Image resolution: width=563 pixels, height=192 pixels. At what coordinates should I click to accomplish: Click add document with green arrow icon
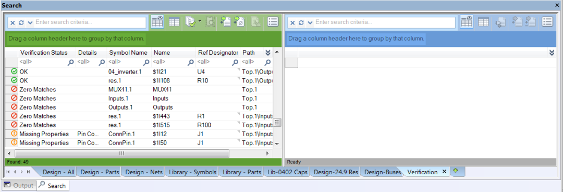[225, 21]
